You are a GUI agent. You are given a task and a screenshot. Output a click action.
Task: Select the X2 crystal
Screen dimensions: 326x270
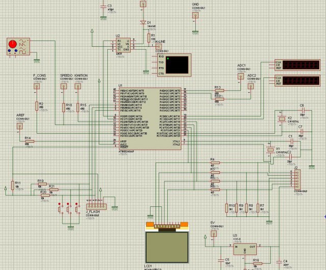[282, 119]
